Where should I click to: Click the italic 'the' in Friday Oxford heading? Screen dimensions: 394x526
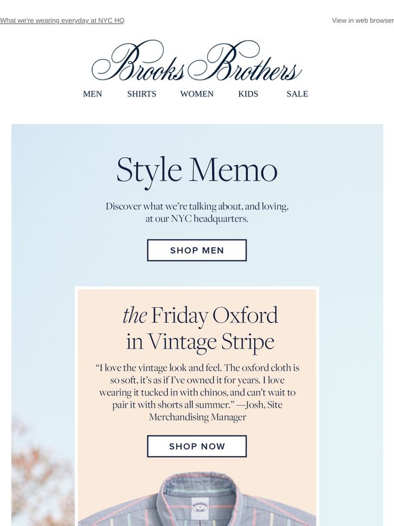coord(135,316)
